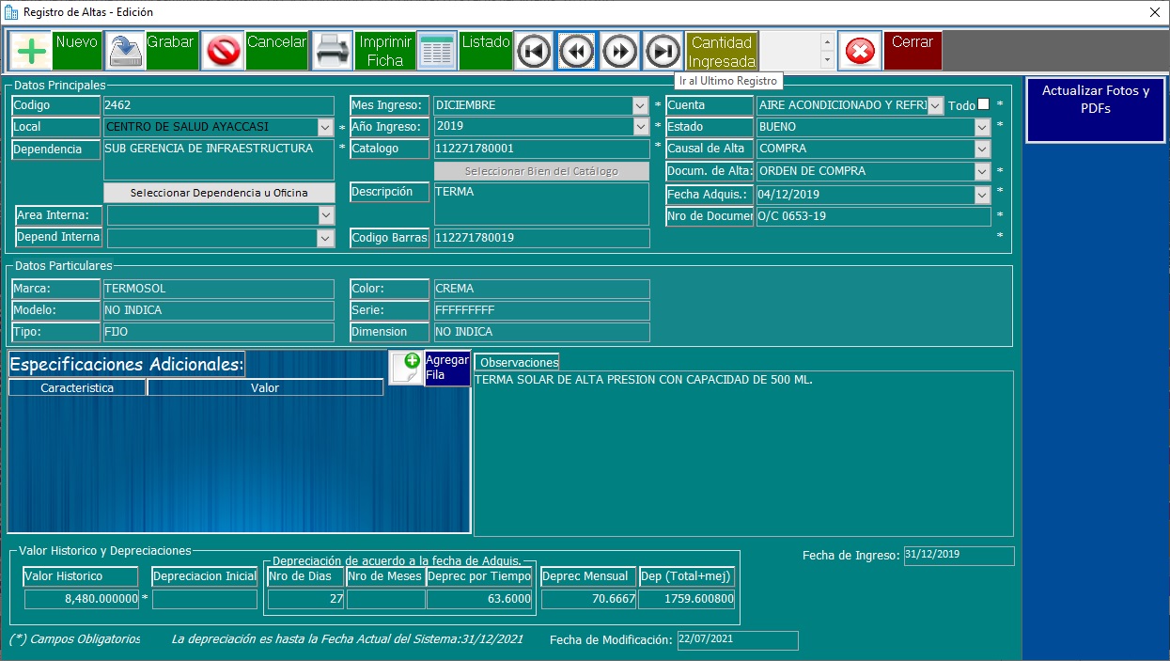This screenshot has width=1170, height=661.
Task: Click the Catalogo code field
Action: click(x=541, y=149)
